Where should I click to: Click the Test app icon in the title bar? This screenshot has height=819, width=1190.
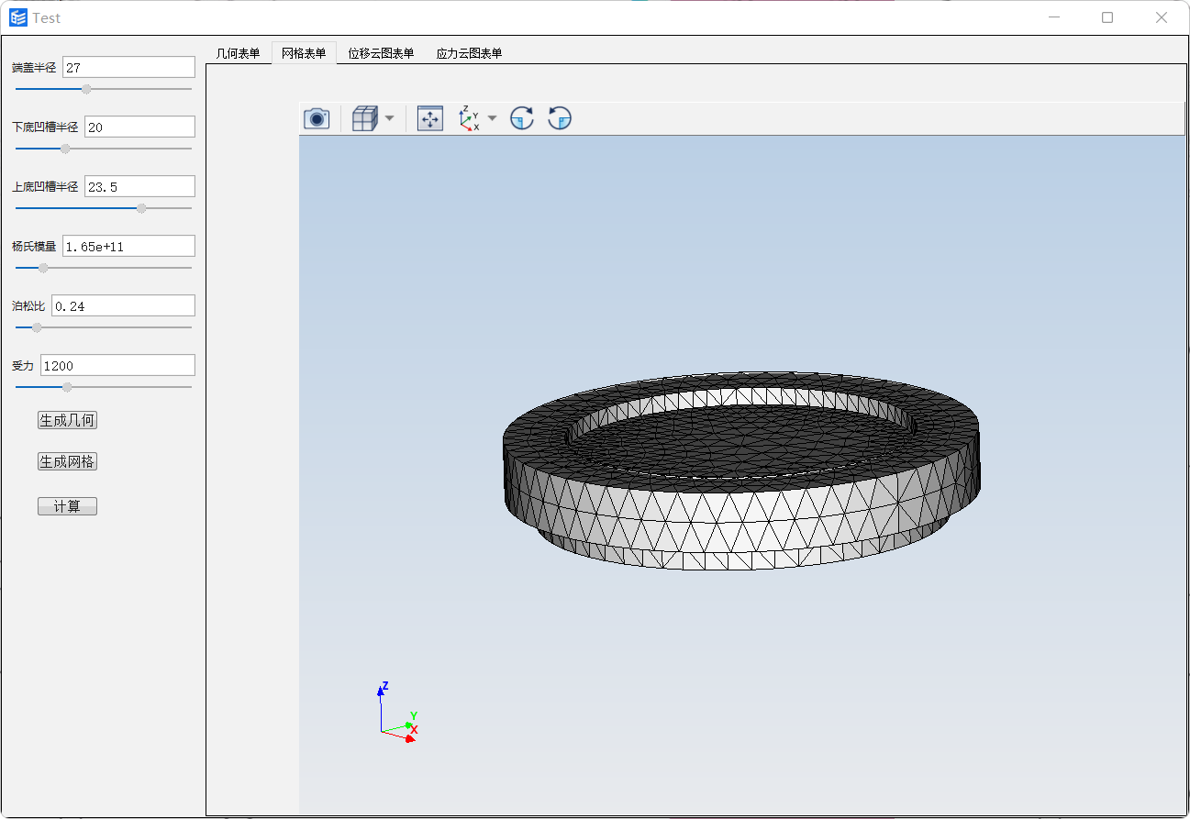click(x=17, y=17)
